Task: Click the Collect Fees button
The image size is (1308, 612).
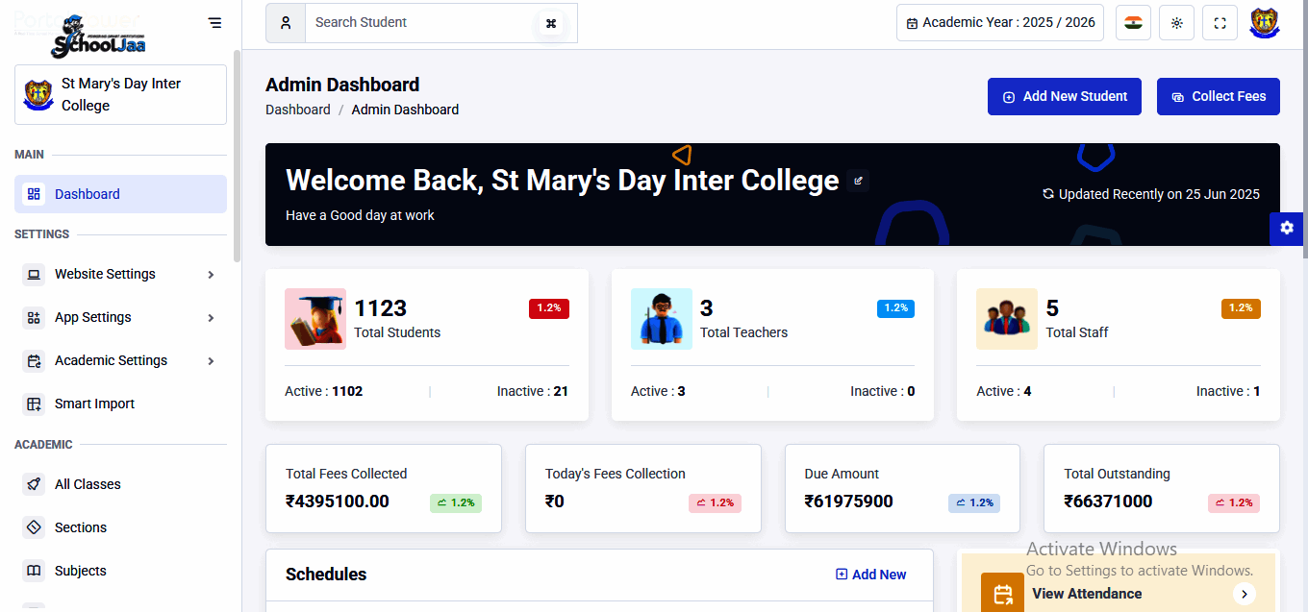Action: point(1218,96)
